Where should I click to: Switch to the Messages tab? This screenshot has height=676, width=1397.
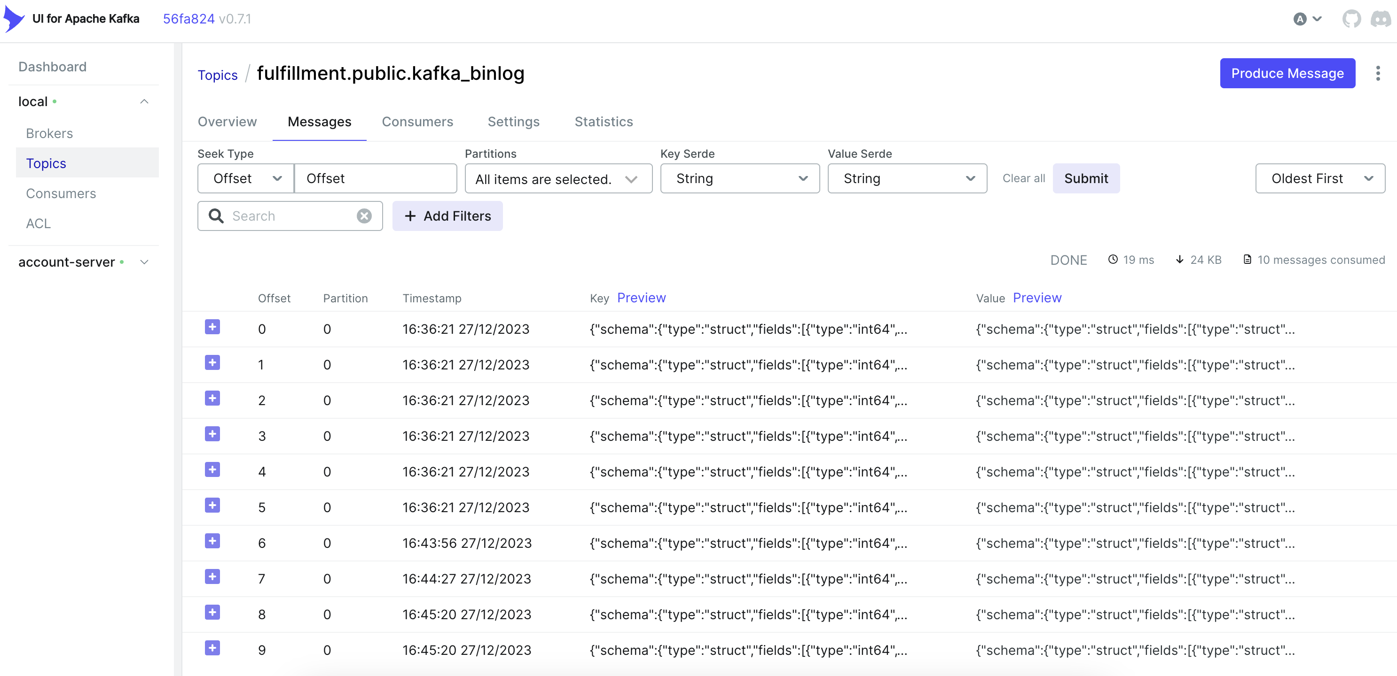coord(319,122)
